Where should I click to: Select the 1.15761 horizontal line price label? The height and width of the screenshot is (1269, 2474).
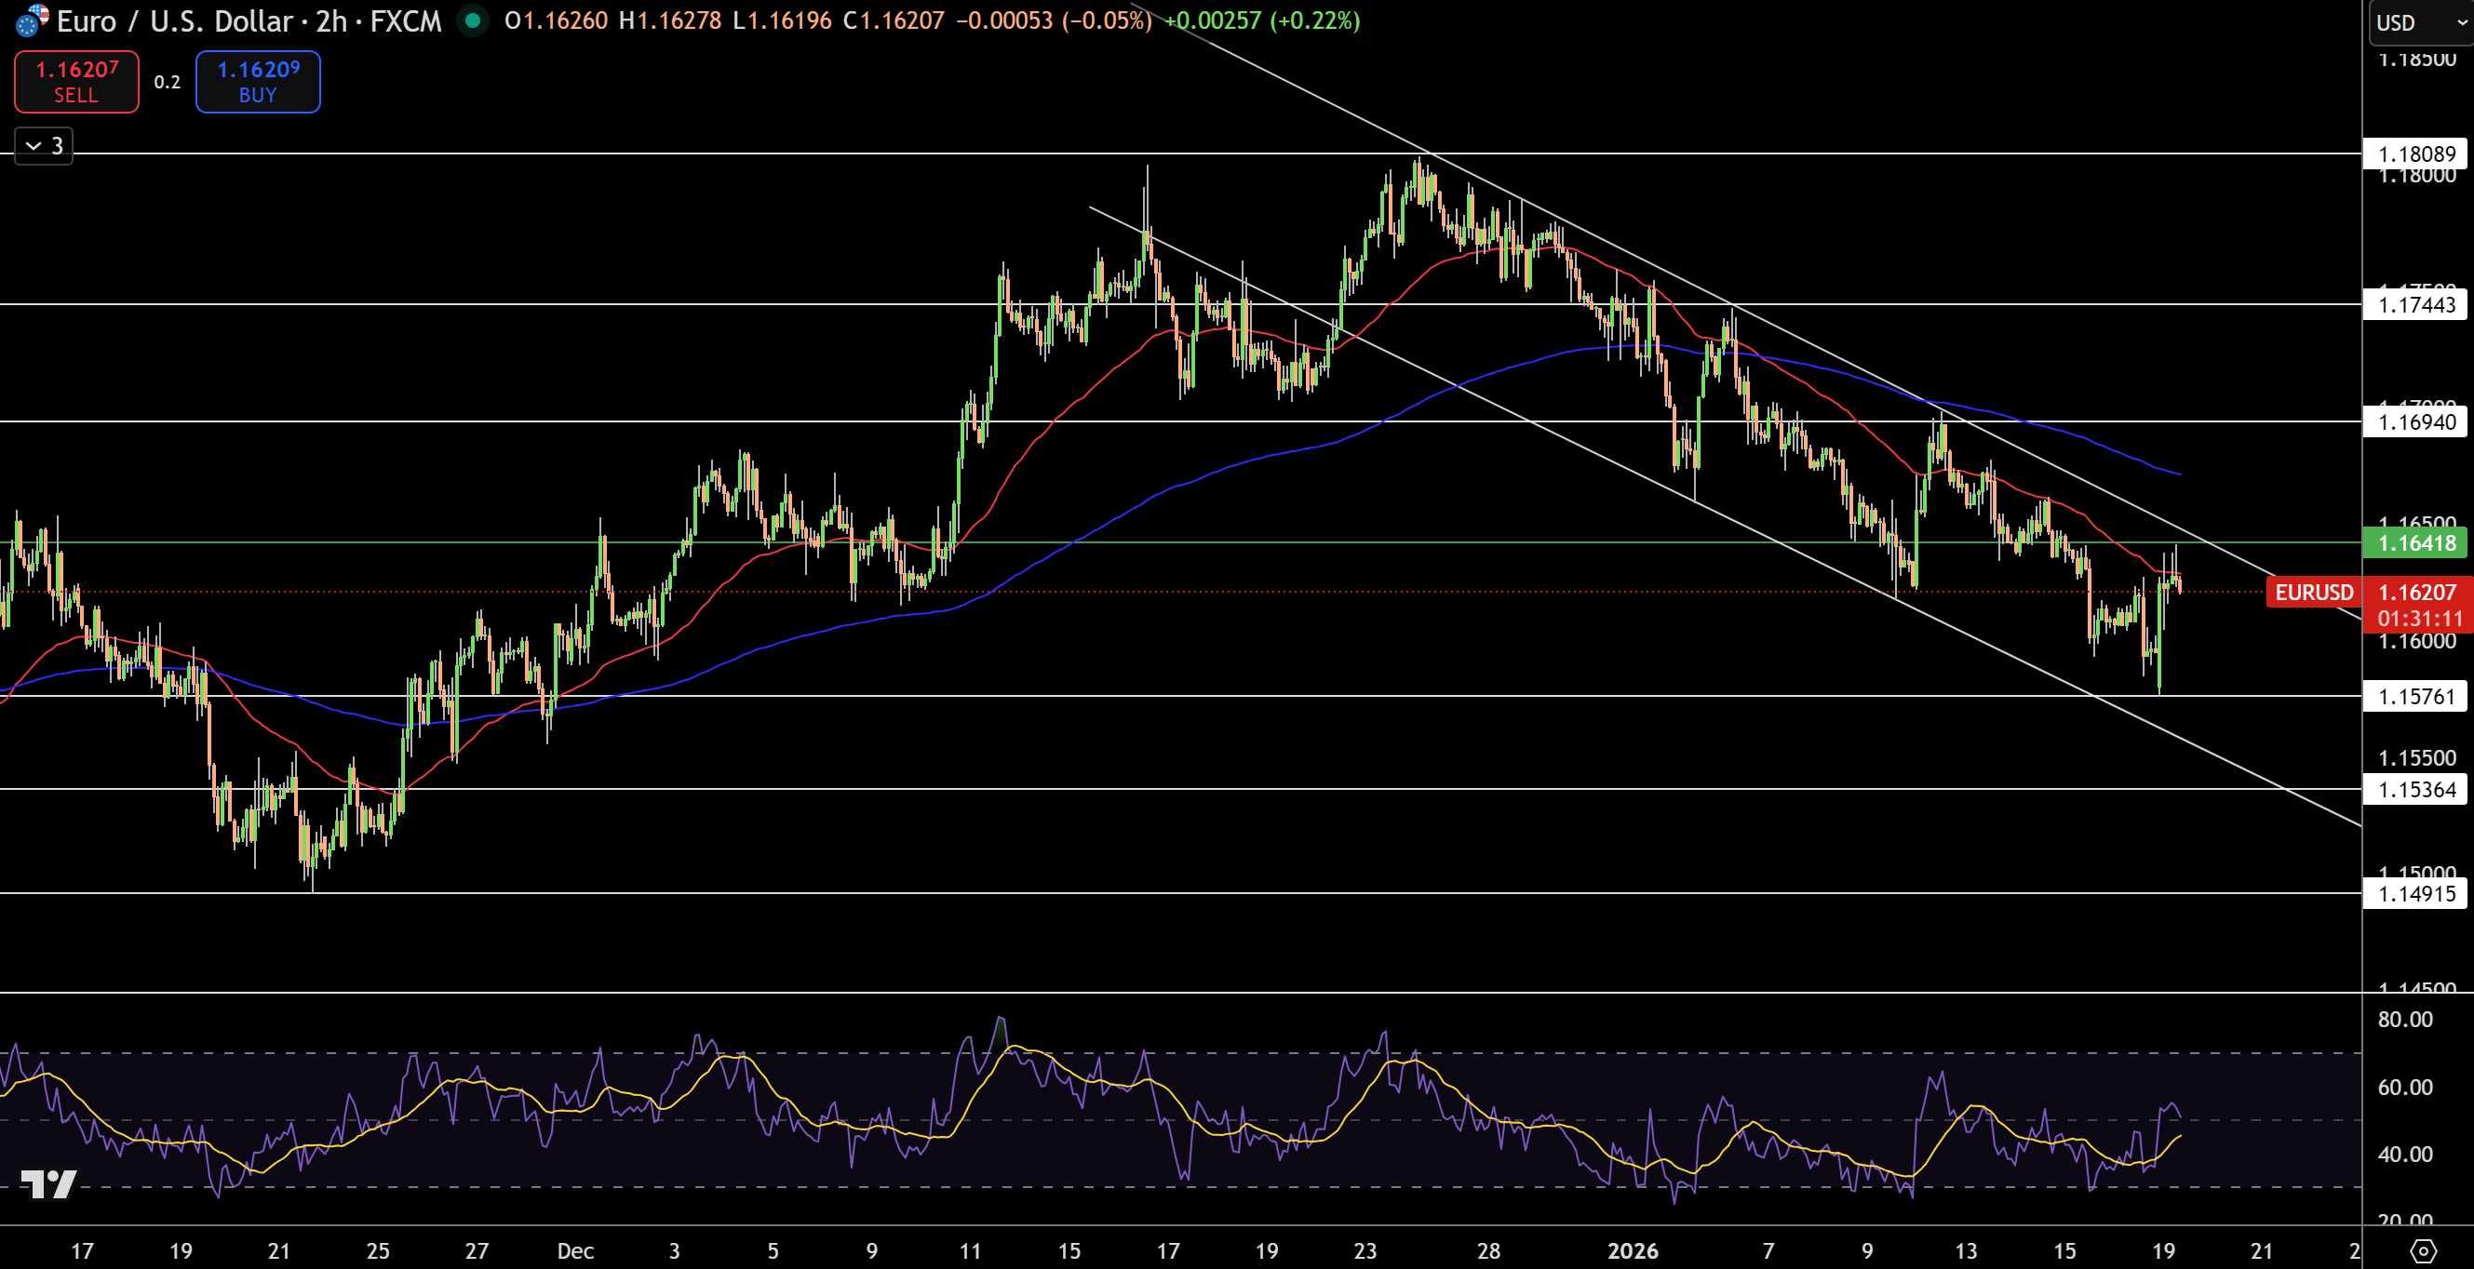coord(2416,696)
